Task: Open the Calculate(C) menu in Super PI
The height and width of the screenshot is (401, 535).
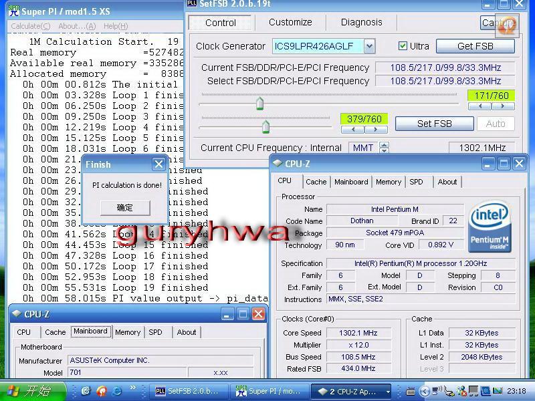Action: point(31,26)
